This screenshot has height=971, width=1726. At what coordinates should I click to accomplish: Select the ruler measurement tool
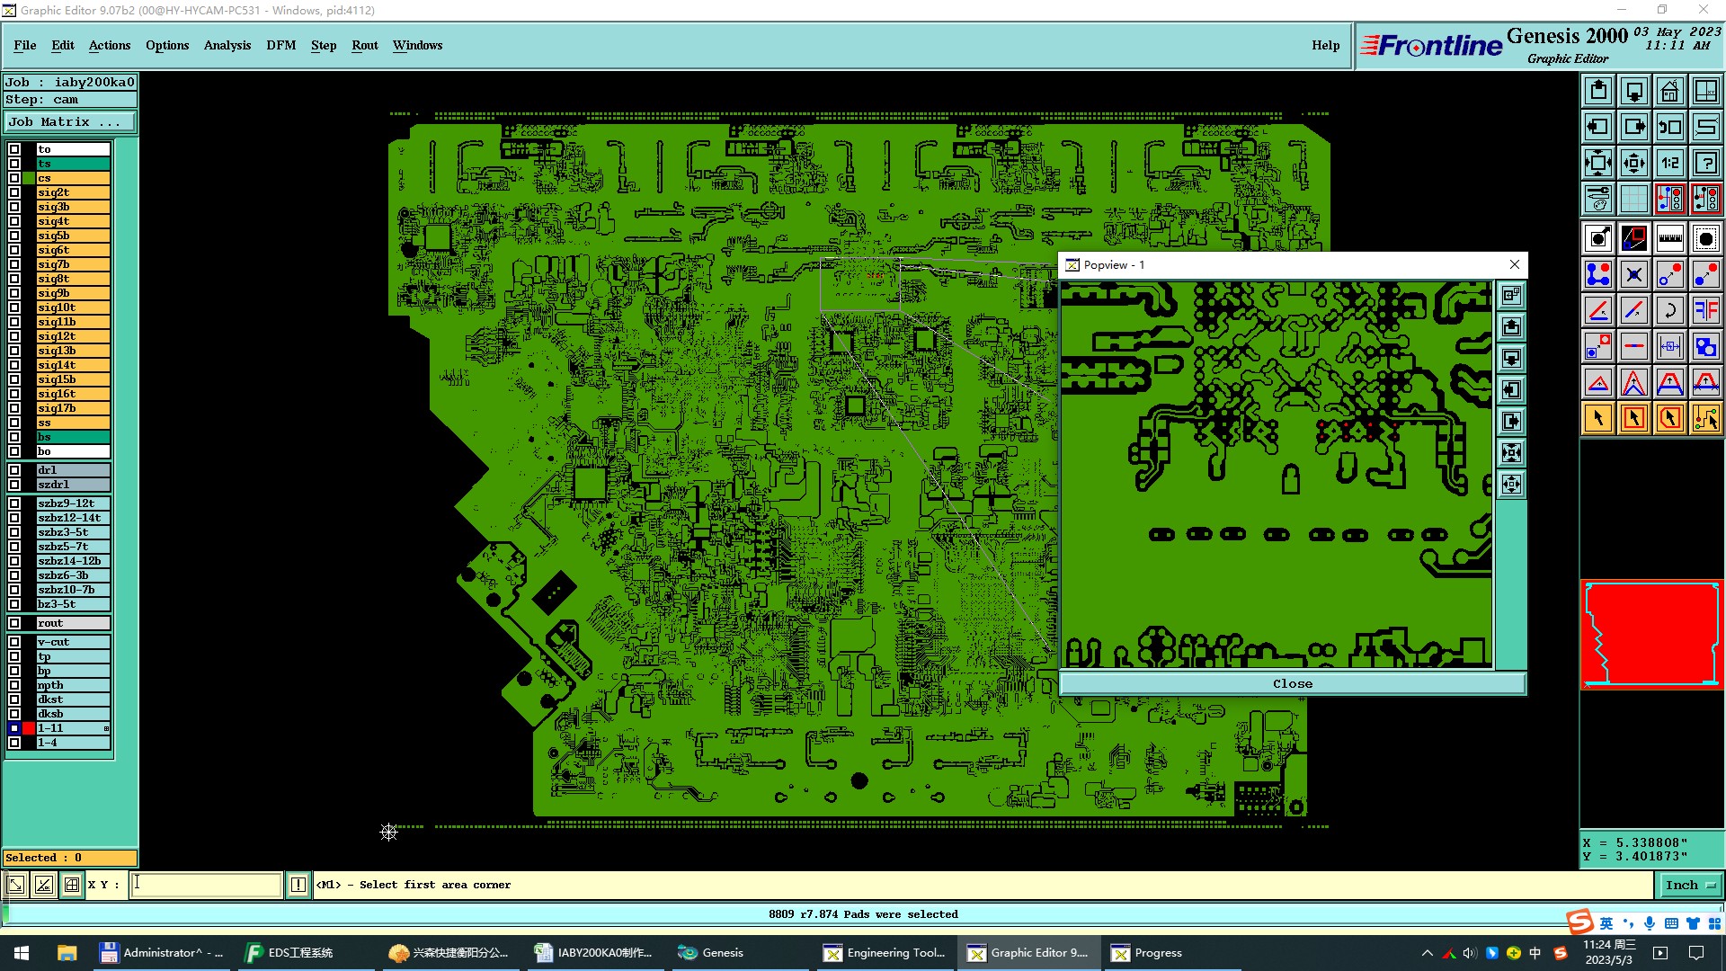point(1669,238)
